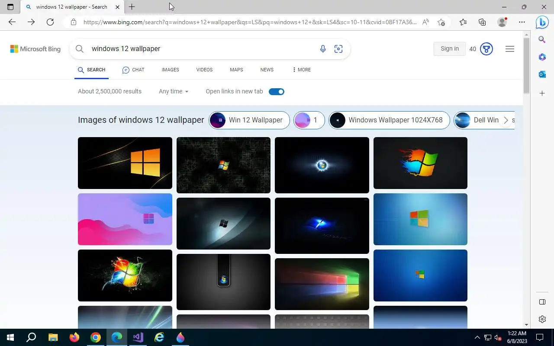Click the visual search camera icon
The height and width of the screenshot is (346, 554).
[x=338, y=49]
